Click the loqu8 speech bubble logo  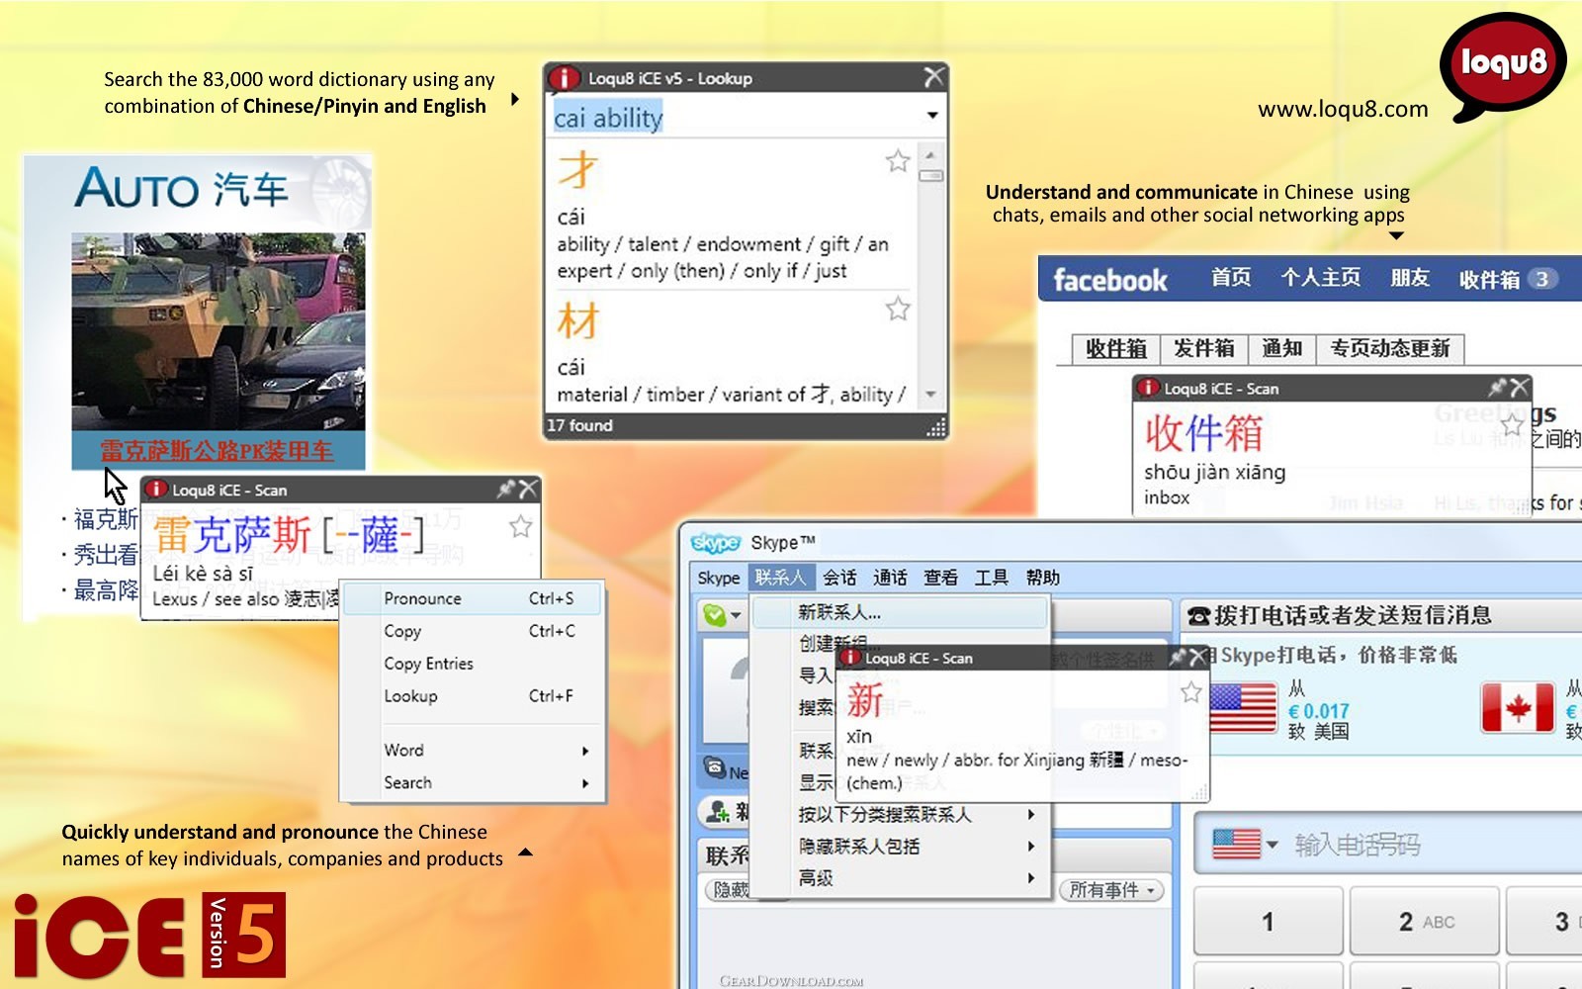(1503, 66)
